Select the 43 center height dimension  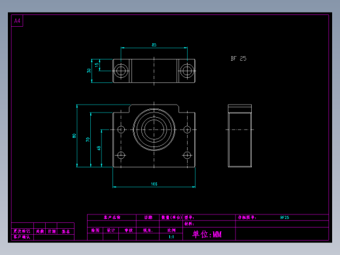(99, 148)
